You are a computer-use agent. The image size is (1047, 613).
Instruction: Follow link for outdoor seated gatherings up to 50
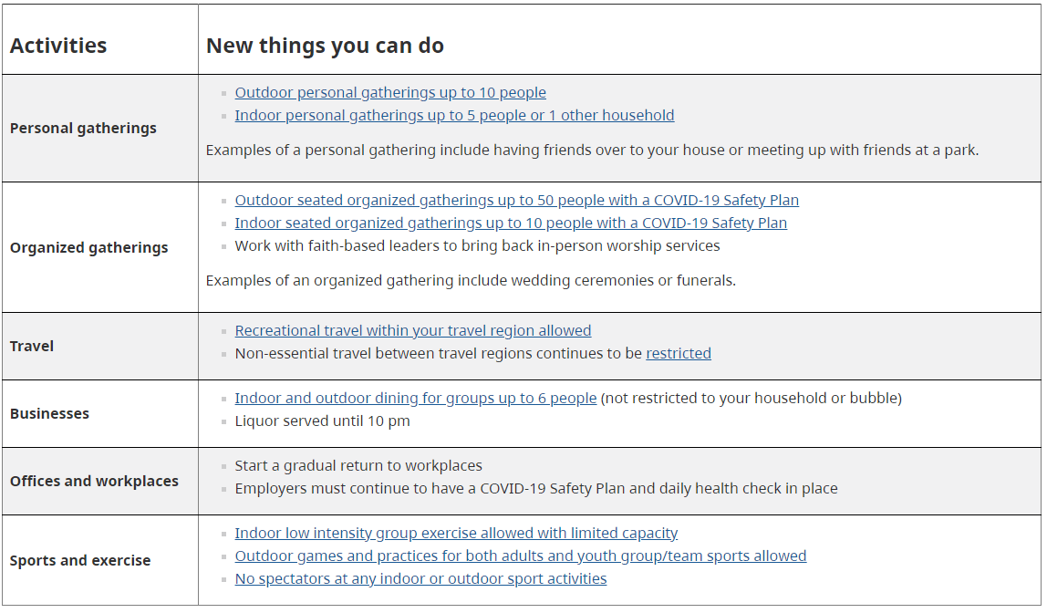pos(516,201)
